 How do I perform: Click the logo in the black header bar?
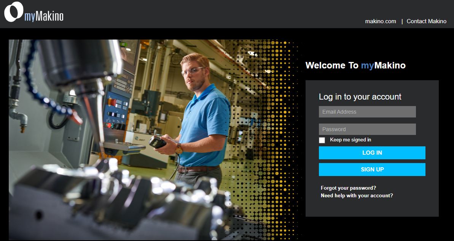pyautogui.click(x=34, y=13)
